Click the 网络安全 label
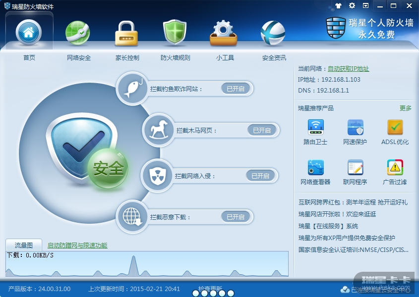Image resolution: width=419 pixels, height=297 pixels. click(78, 57)
